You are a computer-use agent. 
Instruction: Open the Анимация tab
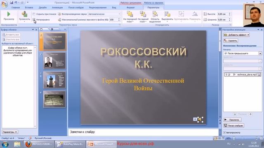click(57, 7)
